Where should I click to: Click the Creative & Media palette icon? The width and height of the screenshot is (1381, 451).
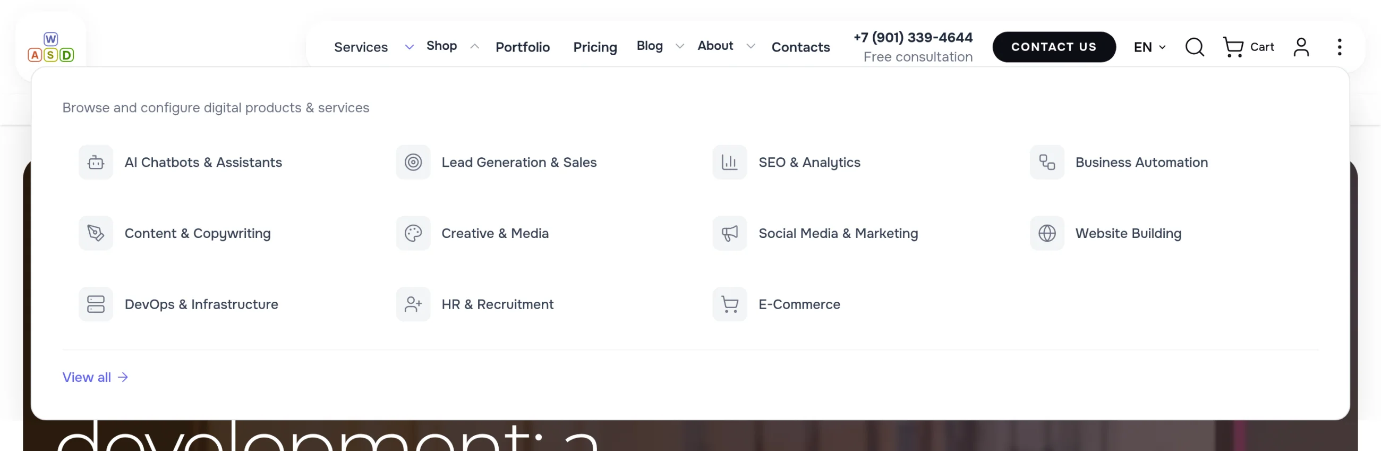point(413,233)
